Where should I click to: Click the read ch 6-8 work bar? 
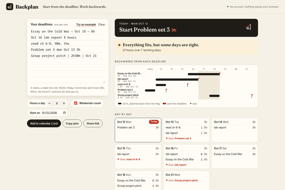coord(161,85)
